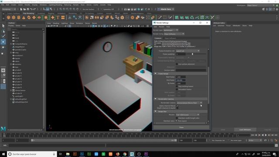279x157 pixels.
Task: Activate the Rotate tool in the toolbox
Action: point(3,48)
